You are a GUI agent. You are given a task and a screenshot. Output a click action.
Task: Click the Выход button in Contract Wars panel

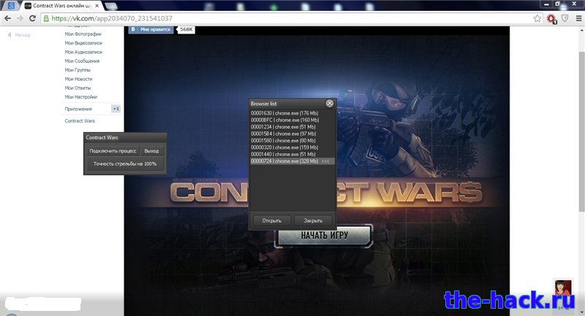(x=151, y=151)
